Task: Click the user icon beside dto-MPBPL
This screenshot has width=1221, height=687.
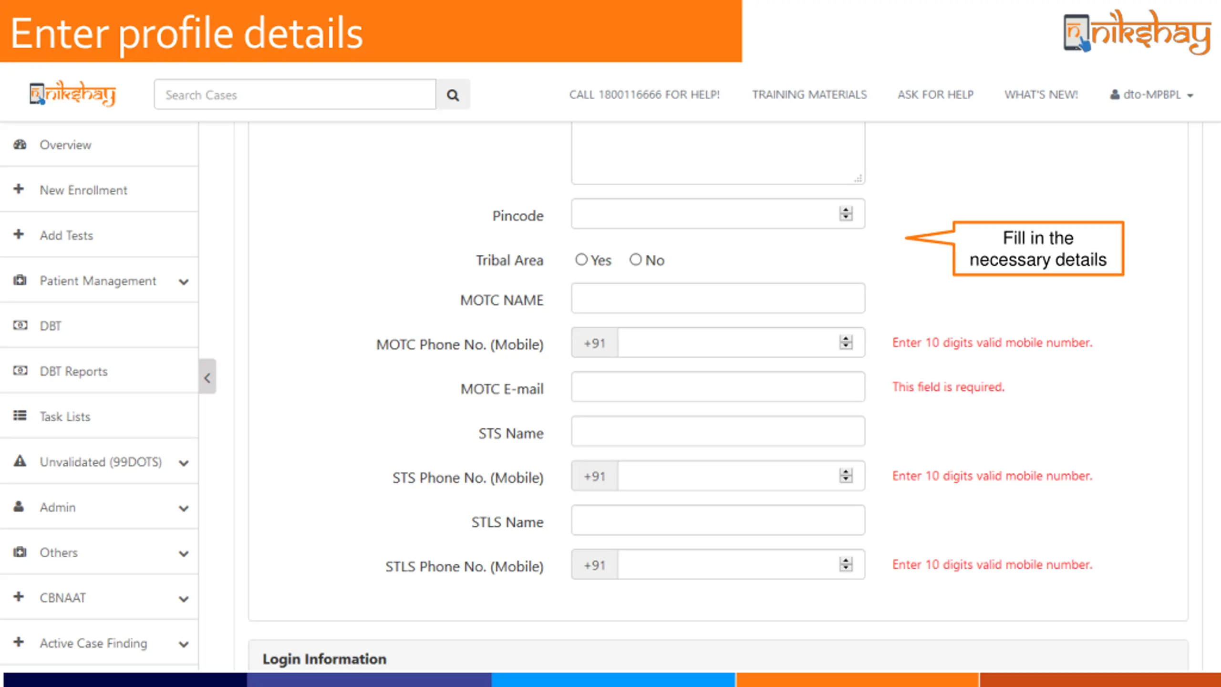Action: pyautogui.click(x=1115, y=94)
